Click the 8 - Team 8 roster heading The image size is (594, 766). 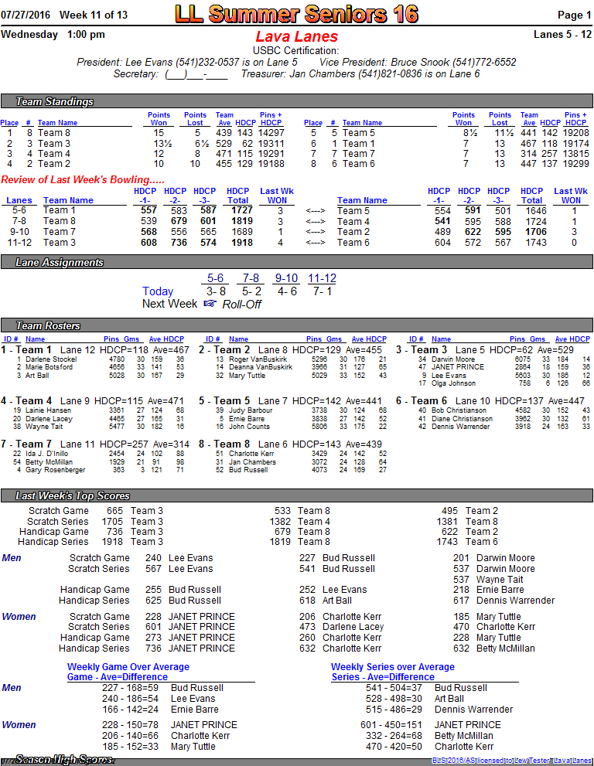click(226, 444)
